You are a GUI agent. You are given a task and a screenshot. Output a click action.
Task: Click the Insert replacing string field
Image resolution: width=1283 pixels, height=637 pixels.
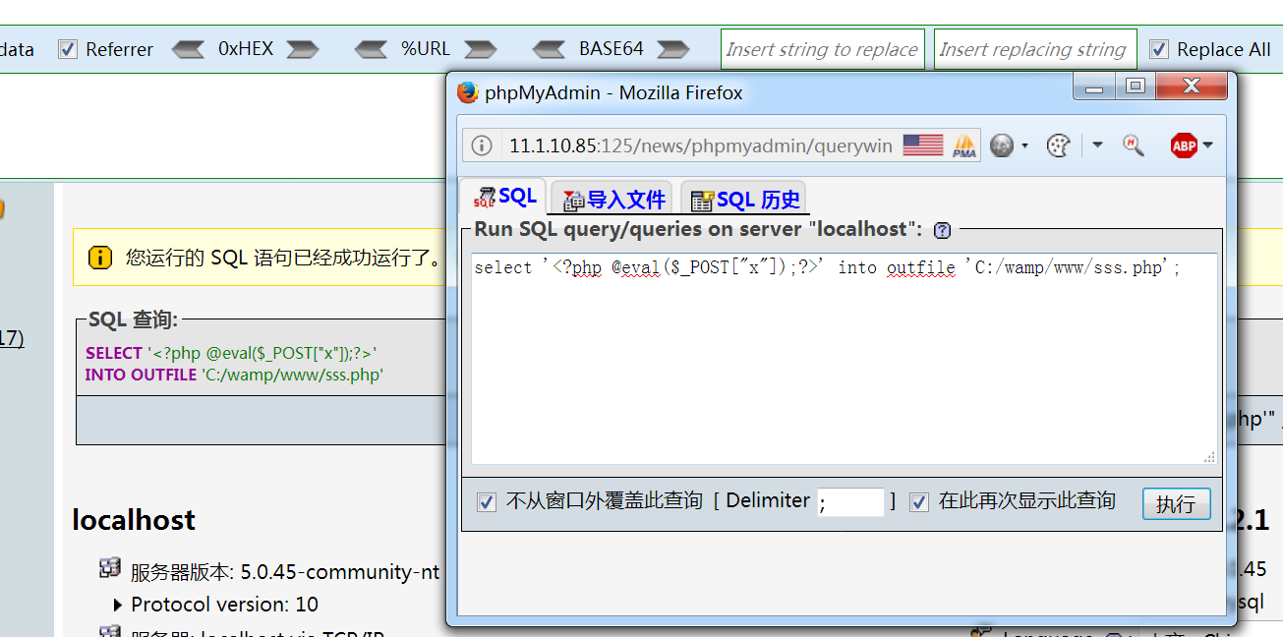(1035, 49)
